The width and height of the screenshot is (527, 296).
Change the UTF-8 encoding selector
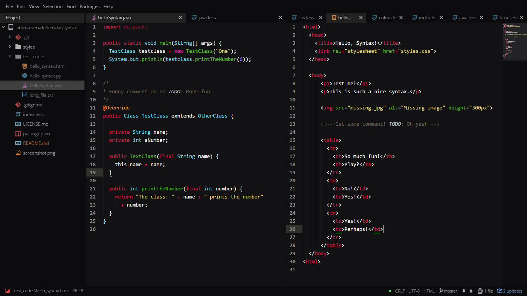click(414, 291)
